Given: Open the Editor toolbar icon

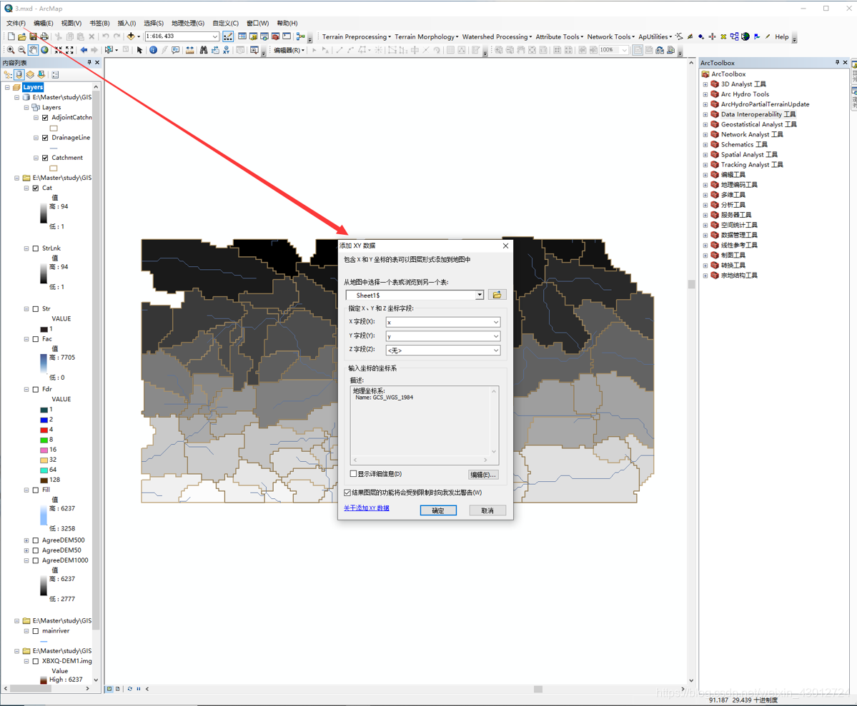Looking at the screenshot, I should tap(228, 36).
